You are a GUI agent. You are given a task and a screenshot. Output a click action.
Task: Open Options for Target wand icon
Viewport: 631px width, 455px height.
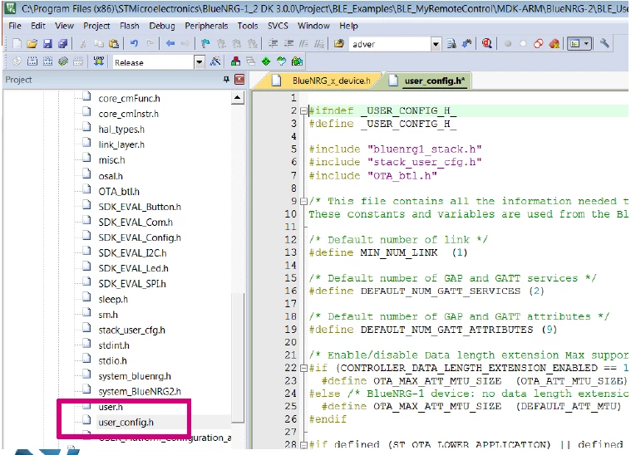(x=215, y=61)
